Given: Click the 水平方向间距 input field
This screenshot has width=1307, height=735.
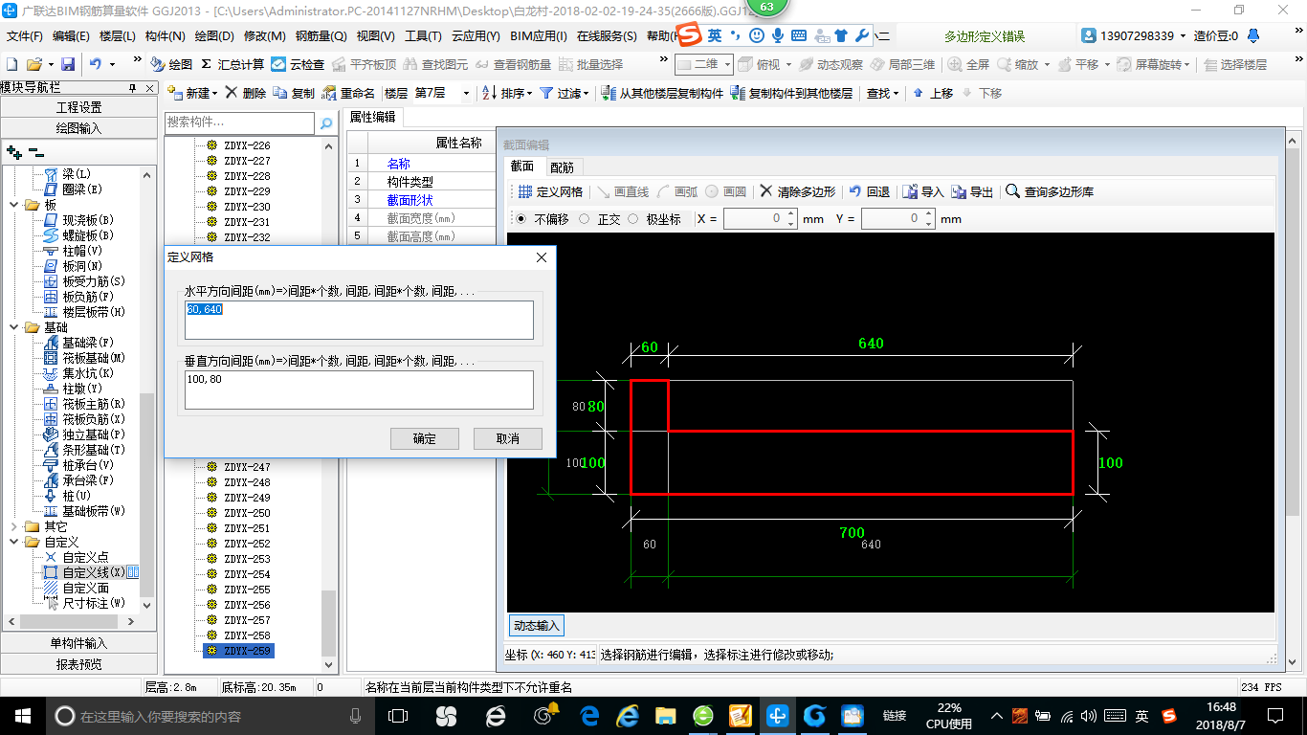Looking at the screenshot, I should (x=359, y=320).
